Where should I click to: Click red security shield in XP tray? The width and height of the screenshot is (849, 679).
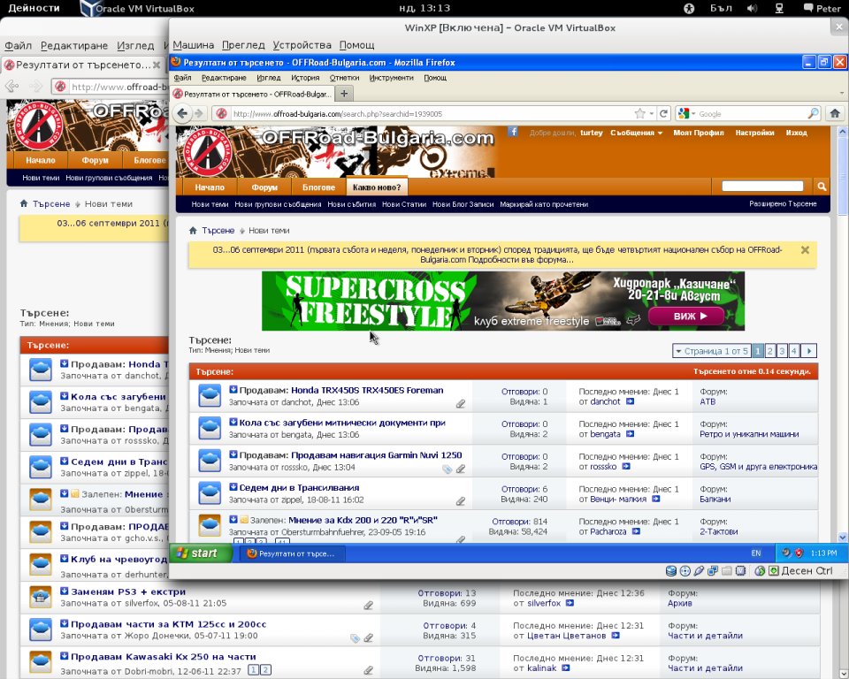click(799, 553)
